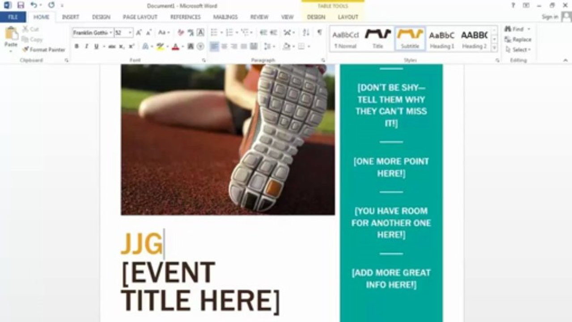Viewport: 572px width, 322px height.
Task: Toggle show/hide paragraph marks
Action: (319, 33)
